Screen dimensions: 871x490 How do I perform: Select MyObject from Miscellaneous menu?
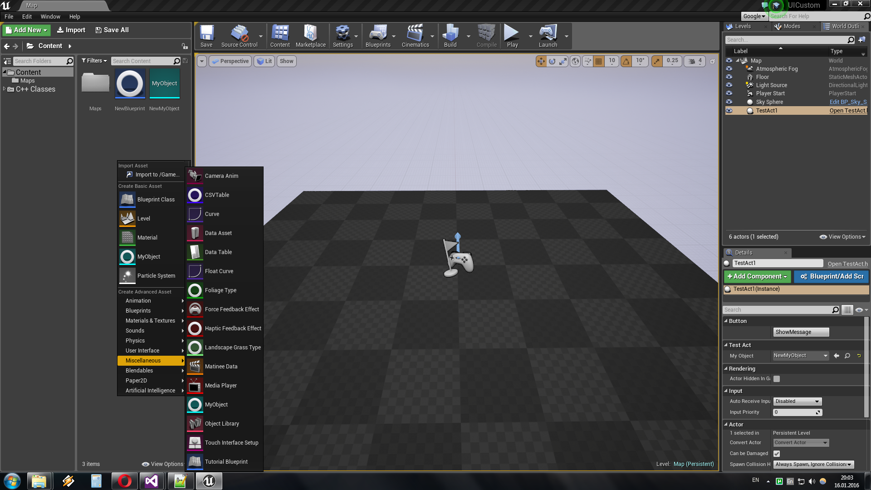pyautogui.click(x=216, y=404)
